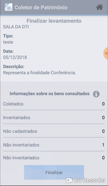Tap the DU Recorder watermark text
Viewport: 108px width, 186px height.
90,181
